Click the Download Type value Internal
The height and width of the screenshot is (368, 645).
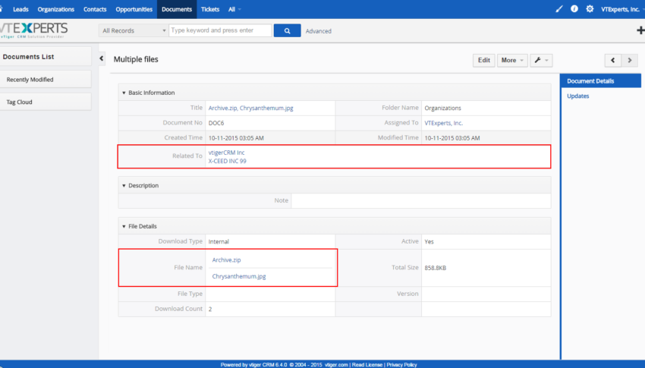click(x=219, y=242)
